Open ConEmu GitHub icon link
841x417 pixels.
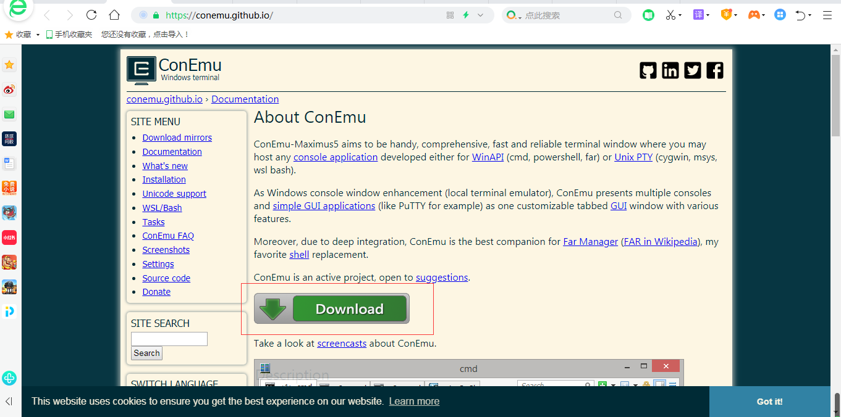point(648,70)
